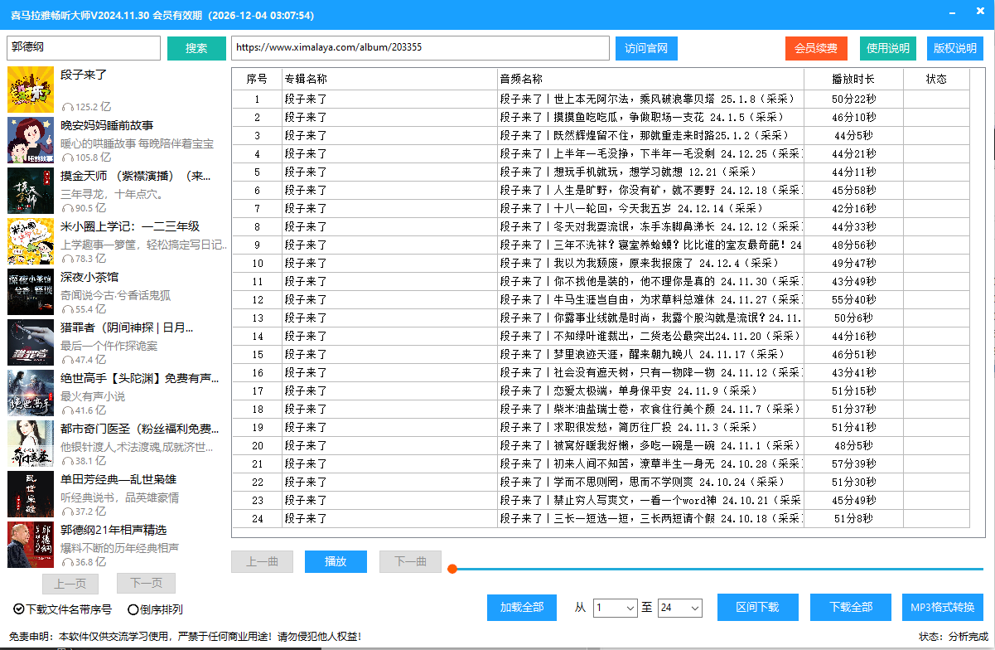Click the 上一曲 previous track button
Screen dimensions: 995x650
[262, 561]
